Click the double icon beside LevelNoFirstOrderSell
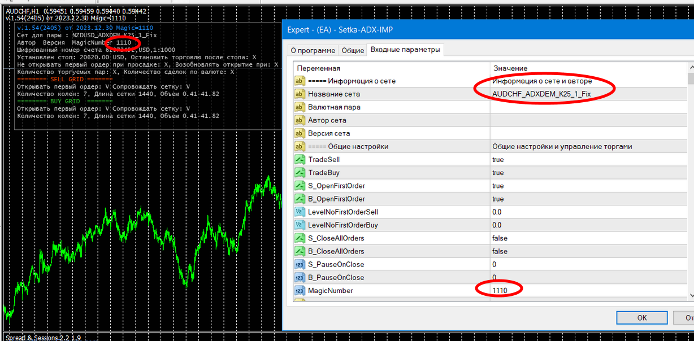694x341 pixels. (x=300, y=212)
